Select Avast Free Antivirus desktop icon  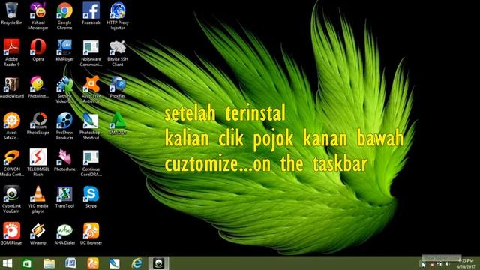(91, 90)
